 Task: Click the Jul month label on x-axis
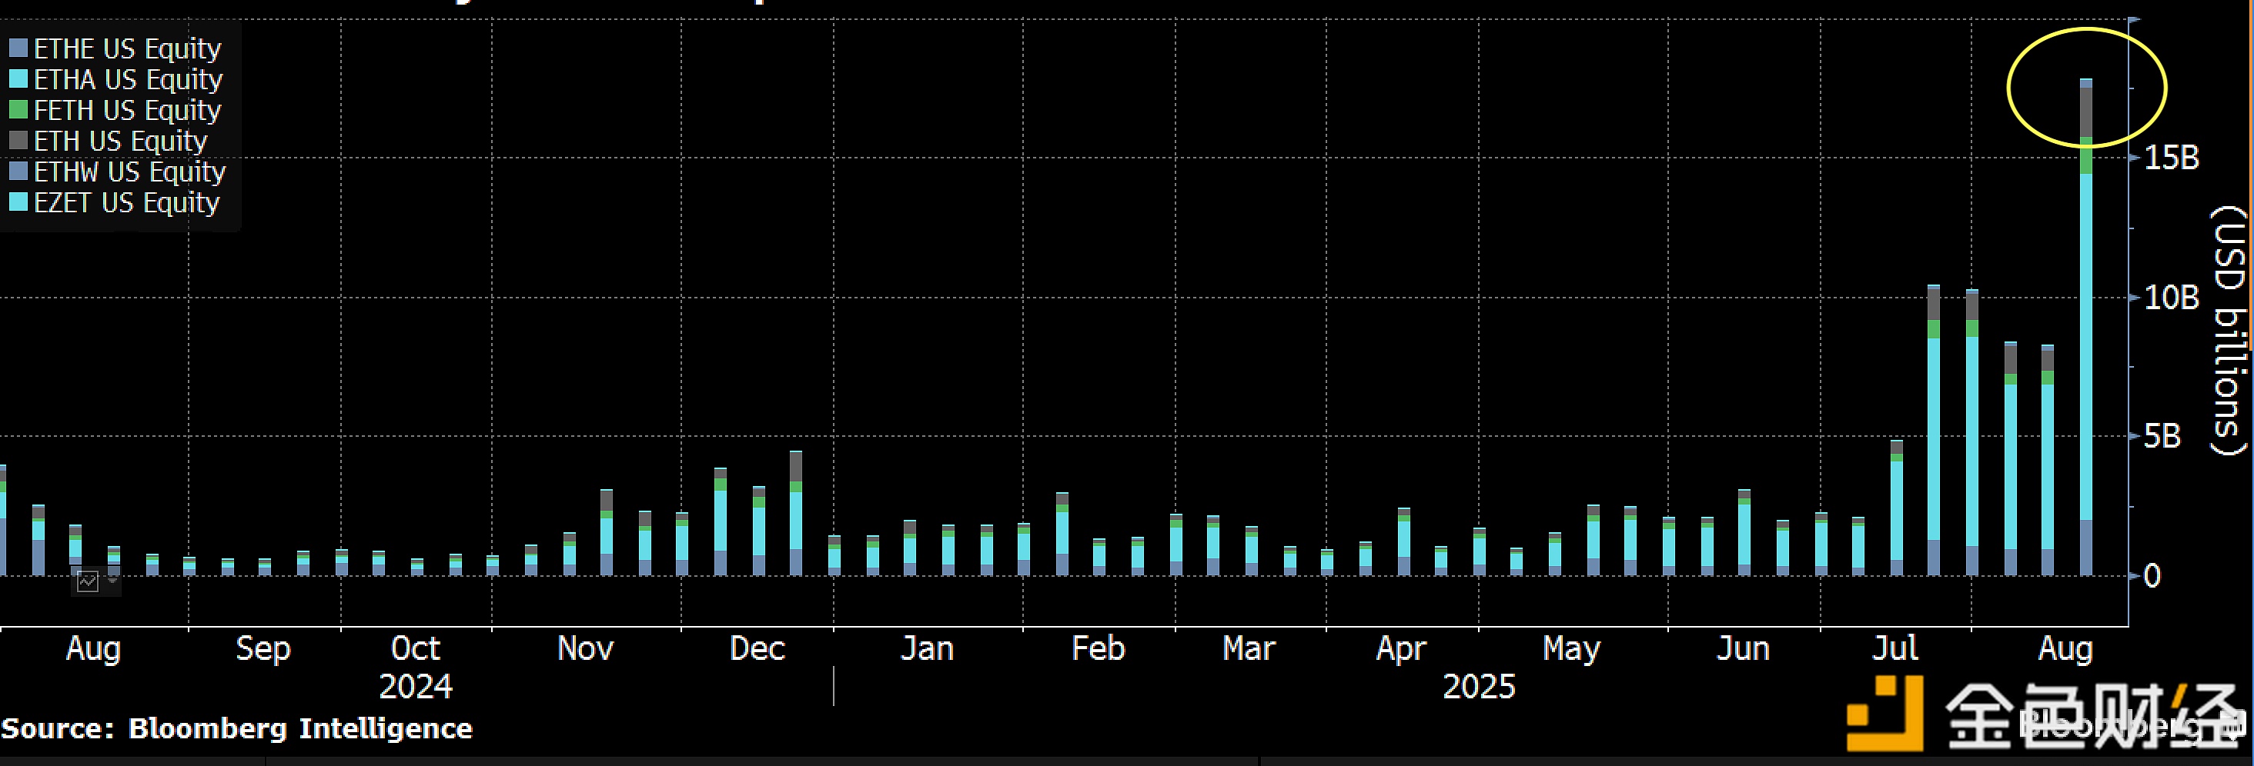click(1894, 649)
